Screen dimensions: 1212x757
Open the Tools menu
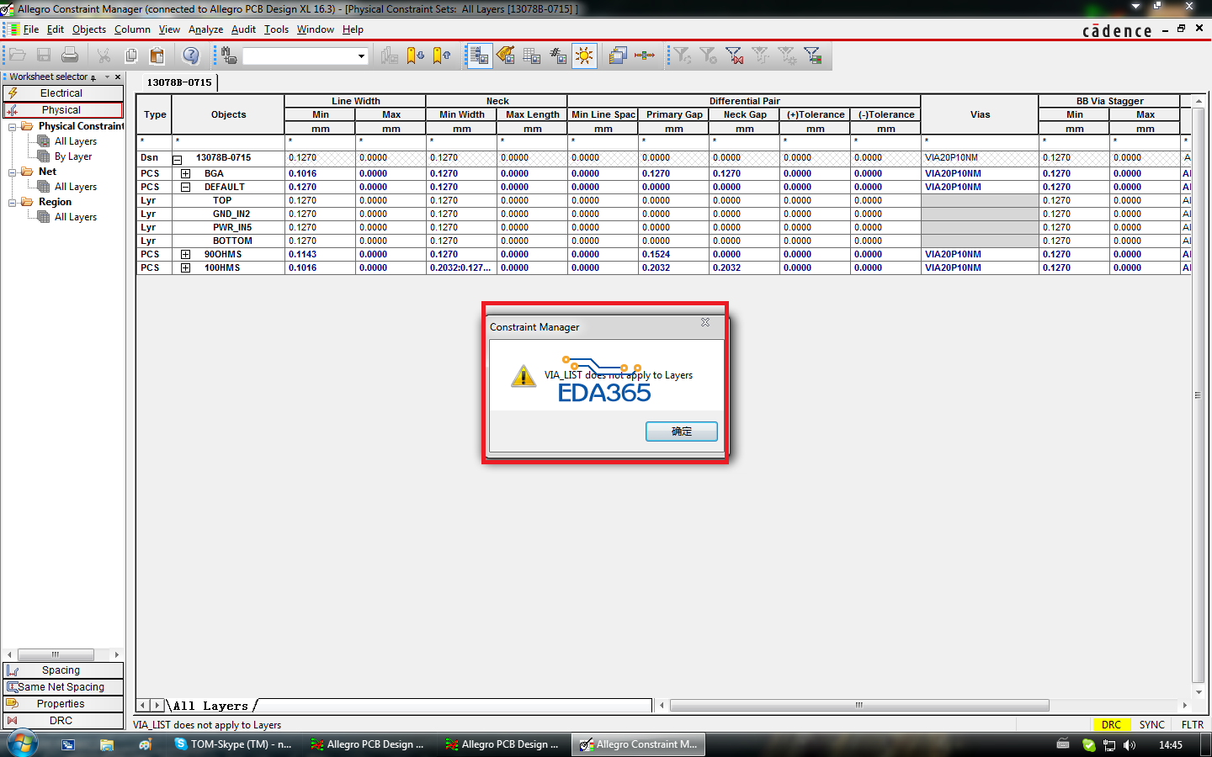pos(276,29)
